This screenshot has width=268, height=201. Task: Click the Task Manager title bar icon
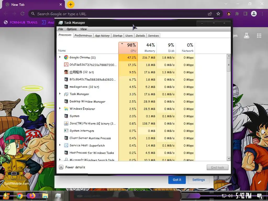tap(60, 23)
